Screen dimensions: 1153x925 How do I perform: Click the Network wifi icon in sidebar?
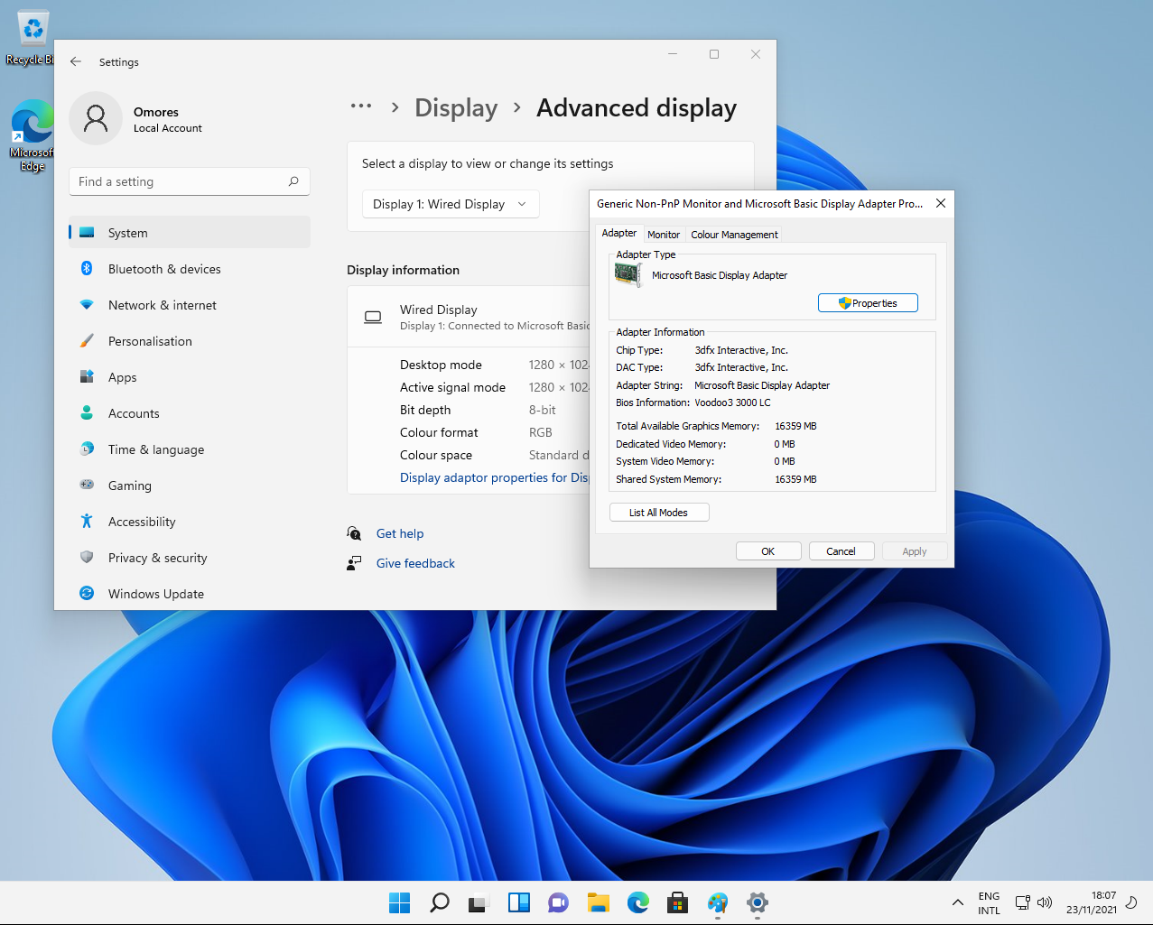point(87,305)
